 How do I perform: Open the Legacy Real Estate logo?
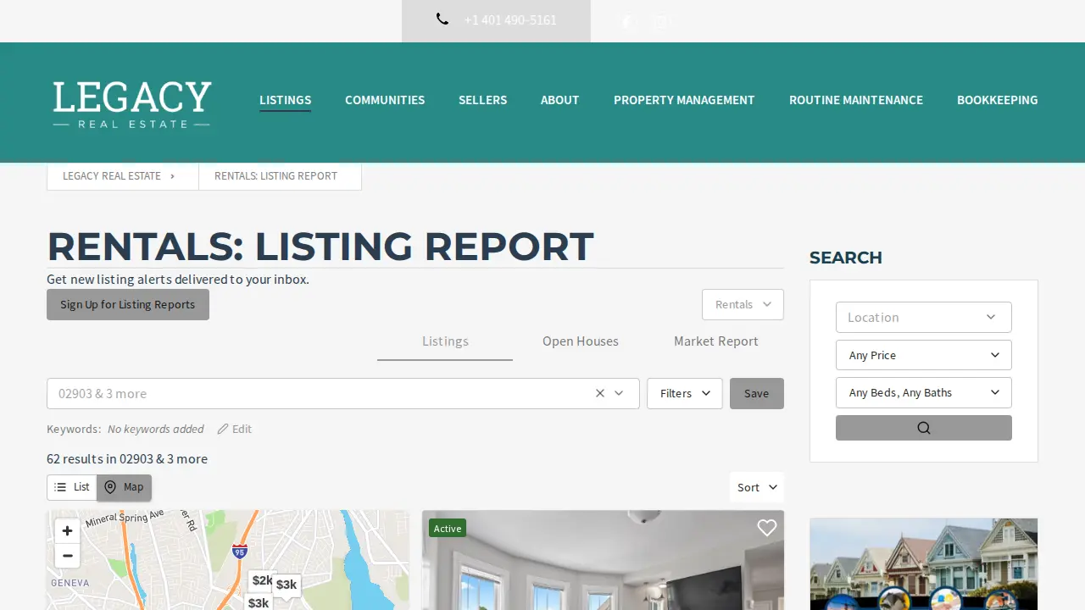(x=131, y=104)
